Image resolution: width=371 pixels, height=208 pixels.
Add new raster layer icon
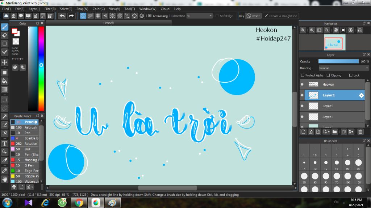click(x=304, y=132)
